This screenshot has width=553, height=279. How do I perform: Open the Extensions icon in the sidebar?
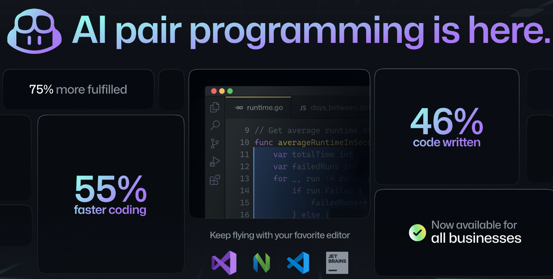[x=214, y=179]
